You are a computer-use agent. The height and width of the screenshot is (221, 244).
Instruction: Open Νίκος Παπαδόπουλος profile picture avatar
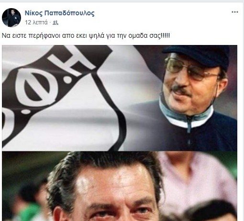pos(11,18)
